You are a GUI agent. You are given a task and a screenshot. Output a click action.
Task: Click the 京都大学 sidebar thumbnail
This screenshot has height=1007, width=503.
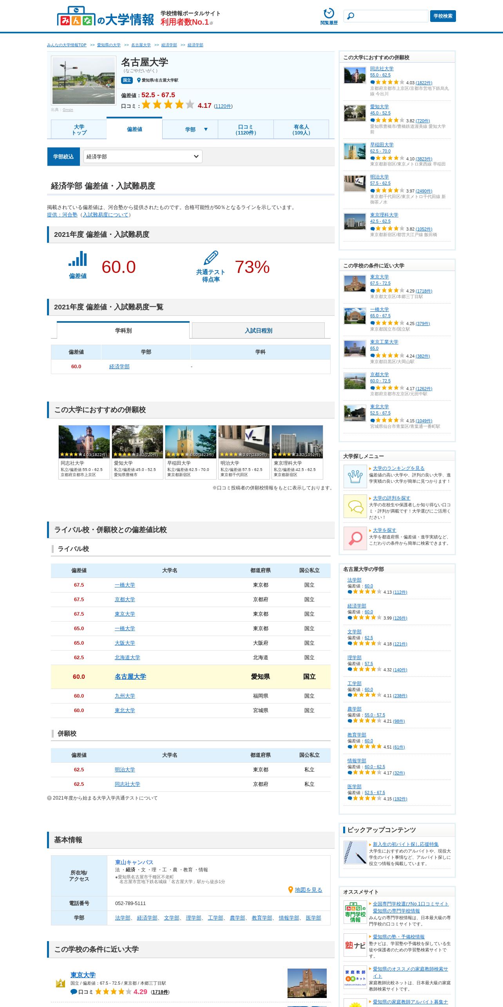[355, 381]
